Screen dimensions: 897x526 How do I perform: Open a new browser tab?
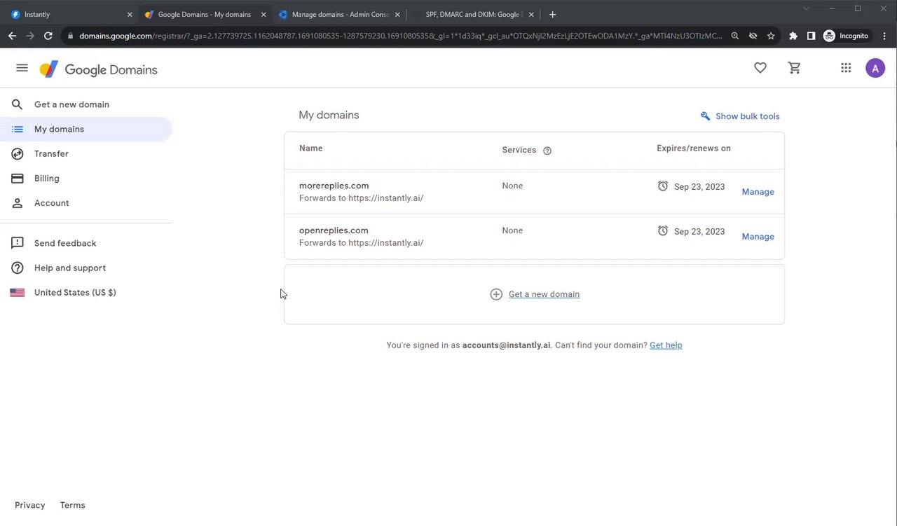pos(552,14)
